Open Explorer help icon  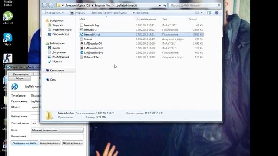click(216, 13)
